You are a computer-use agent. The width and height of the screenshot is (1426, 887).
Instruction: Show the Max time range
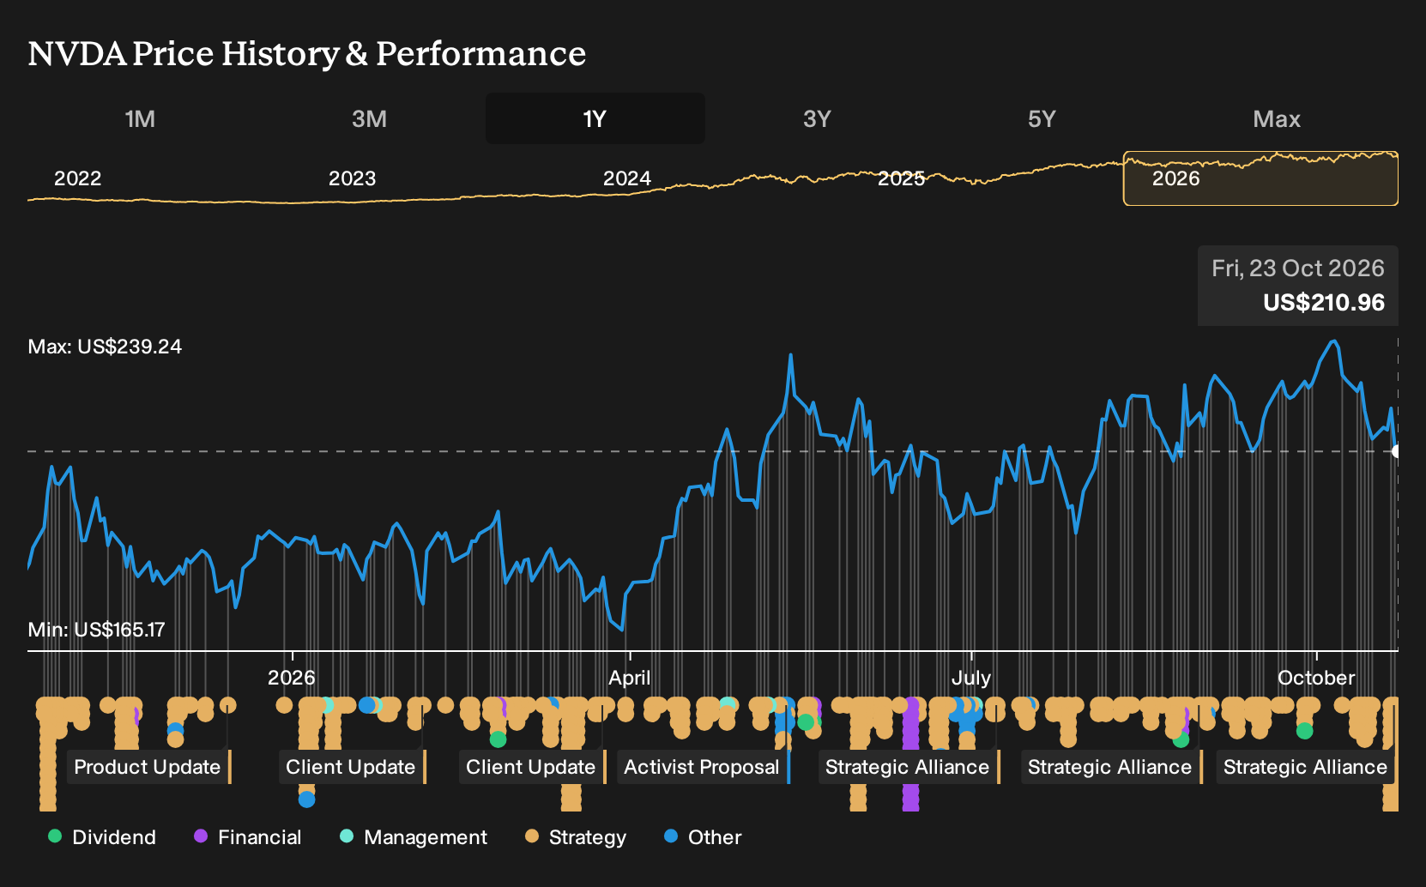(x=1277, y=118)
